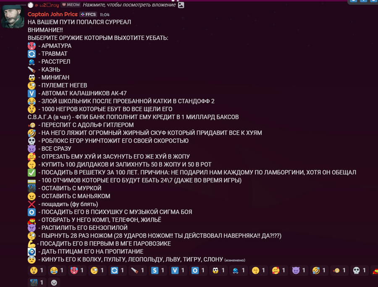Click the rolling-laughing face reaction

[x=319, y=270]
